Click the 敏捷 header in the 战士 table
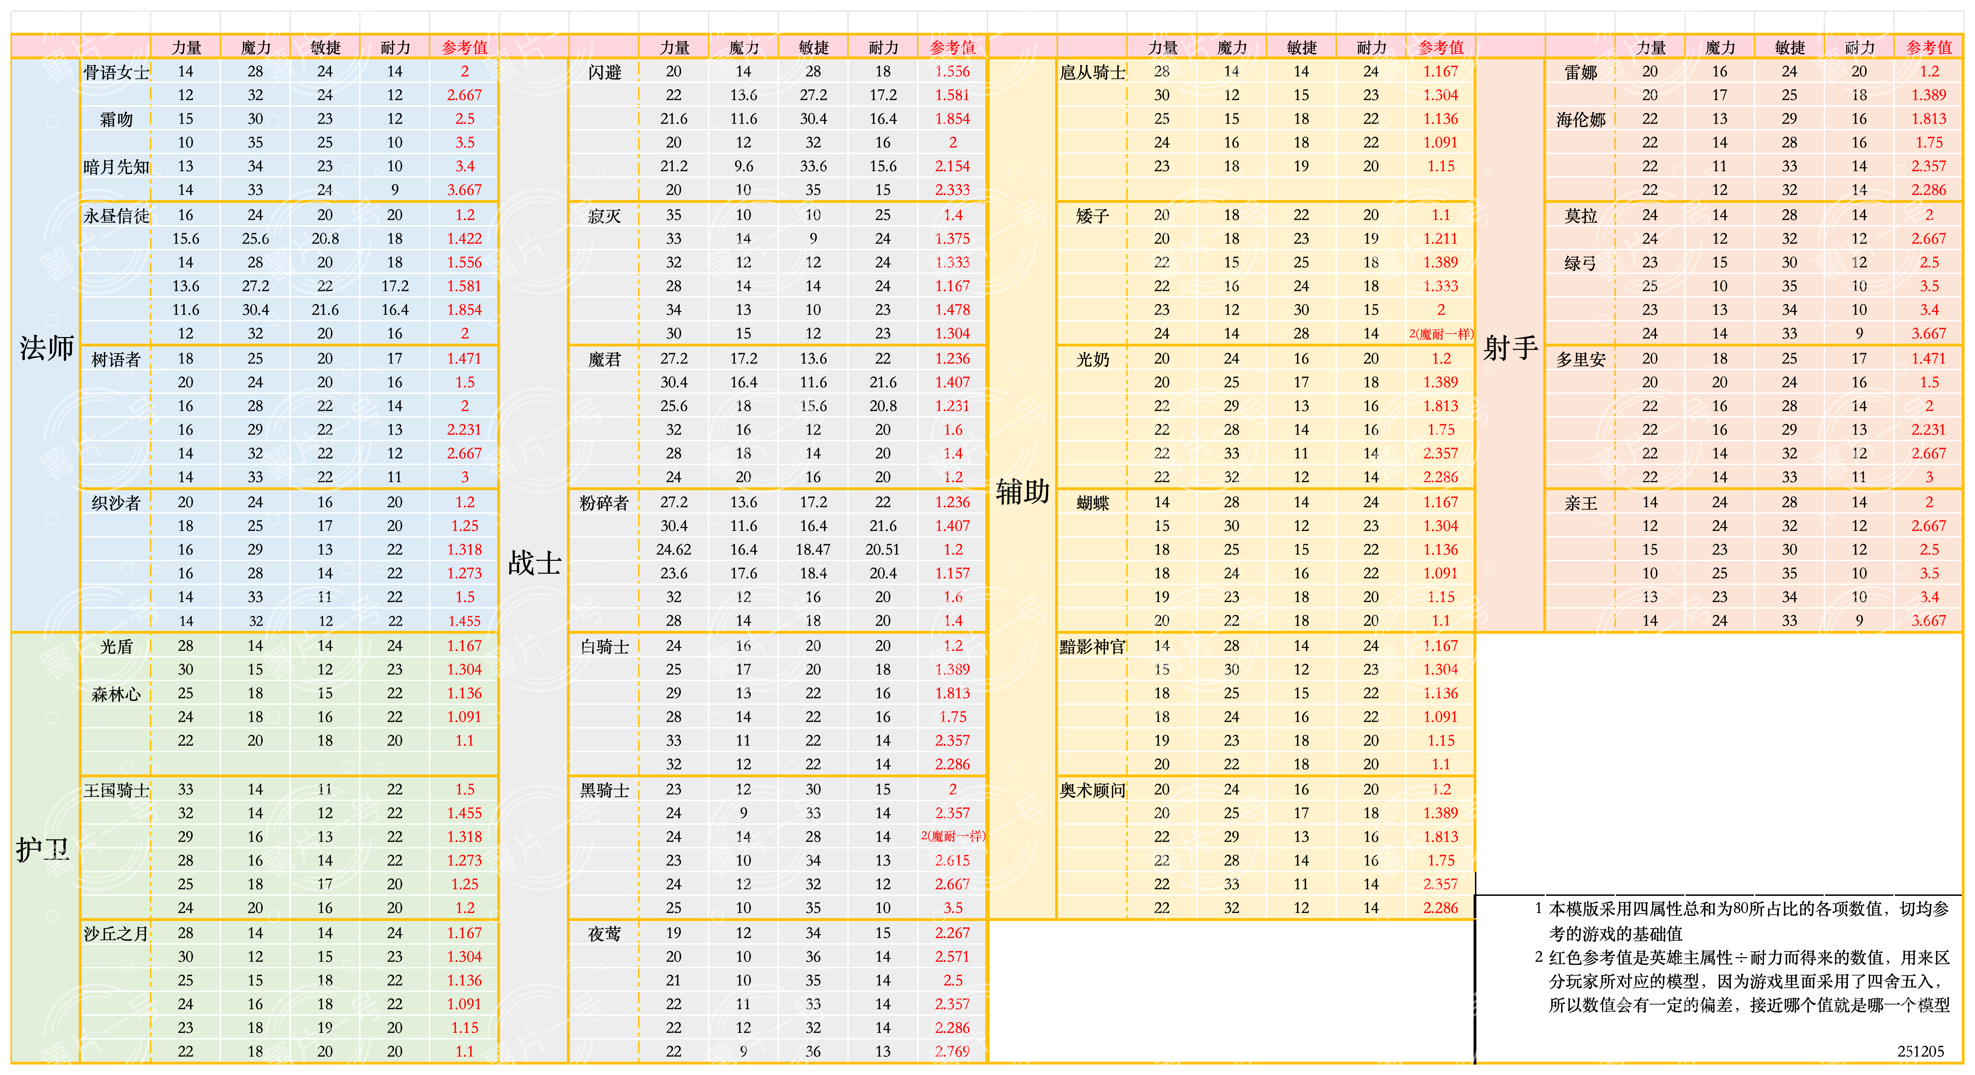1975x1075 pixels. [x=813, y=47]
